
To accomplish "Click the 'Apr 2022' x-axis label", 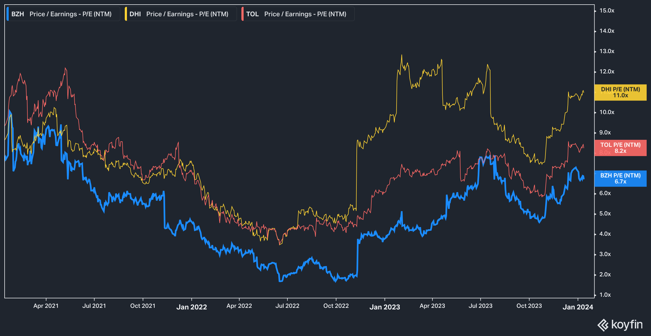I will (239, 306).
